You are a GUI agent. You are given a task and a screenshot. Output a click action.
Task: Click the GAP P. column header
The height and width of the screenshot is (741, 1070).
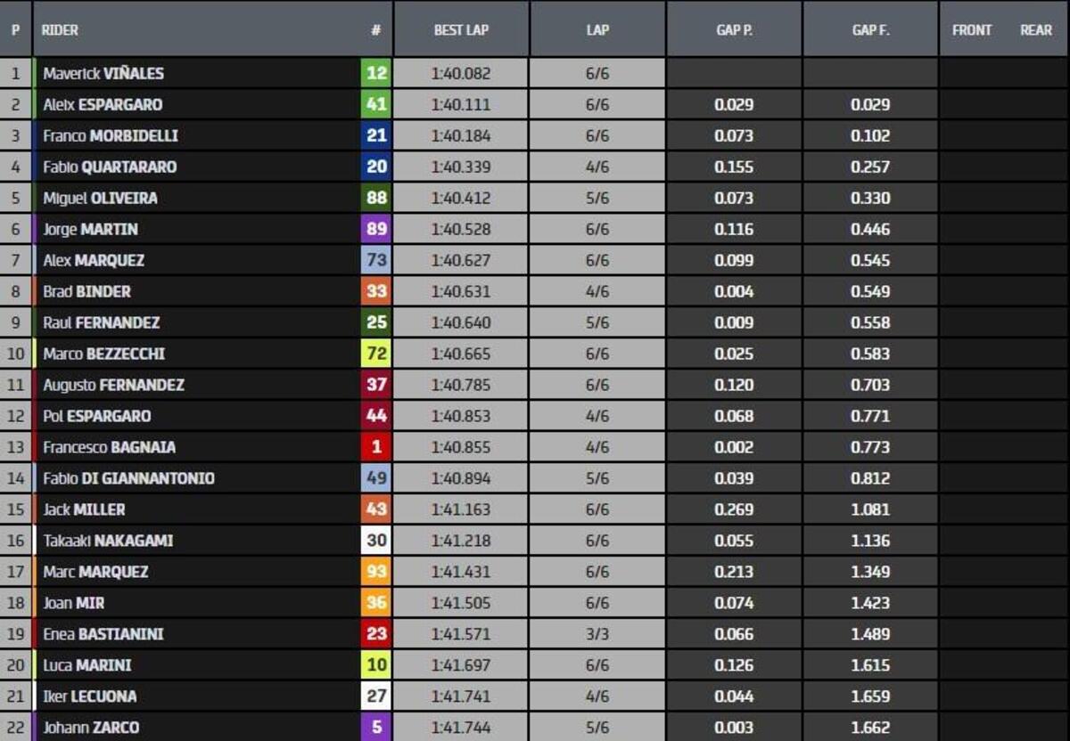(x=734, y=29)
